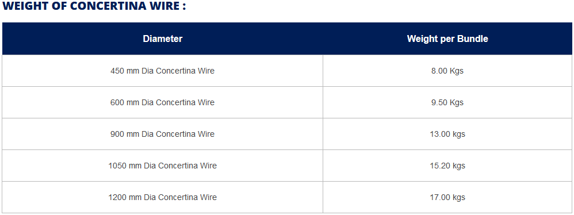Click "450 mm" text in the first row
574x215 pixels.
125,71
